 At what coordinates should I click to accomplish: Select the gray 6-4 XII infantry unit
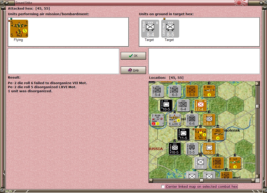tap(183, 105)
